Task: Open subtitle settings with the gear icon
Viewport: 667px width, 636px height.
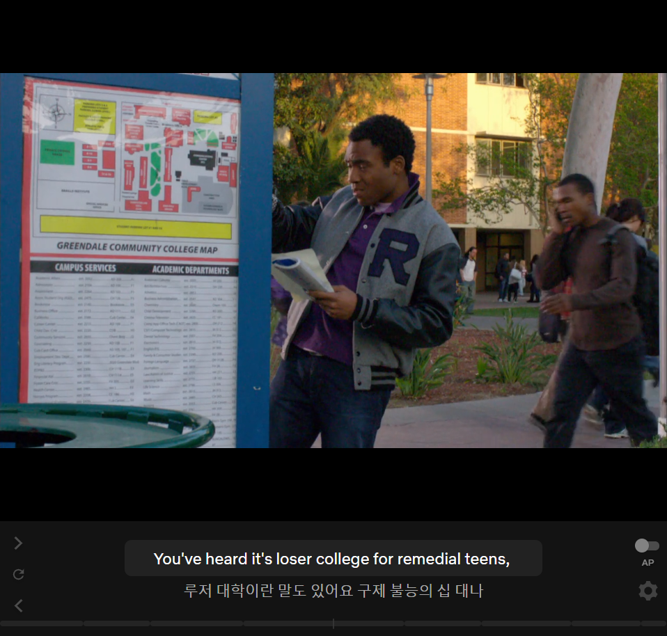Action: pos(648,591)
